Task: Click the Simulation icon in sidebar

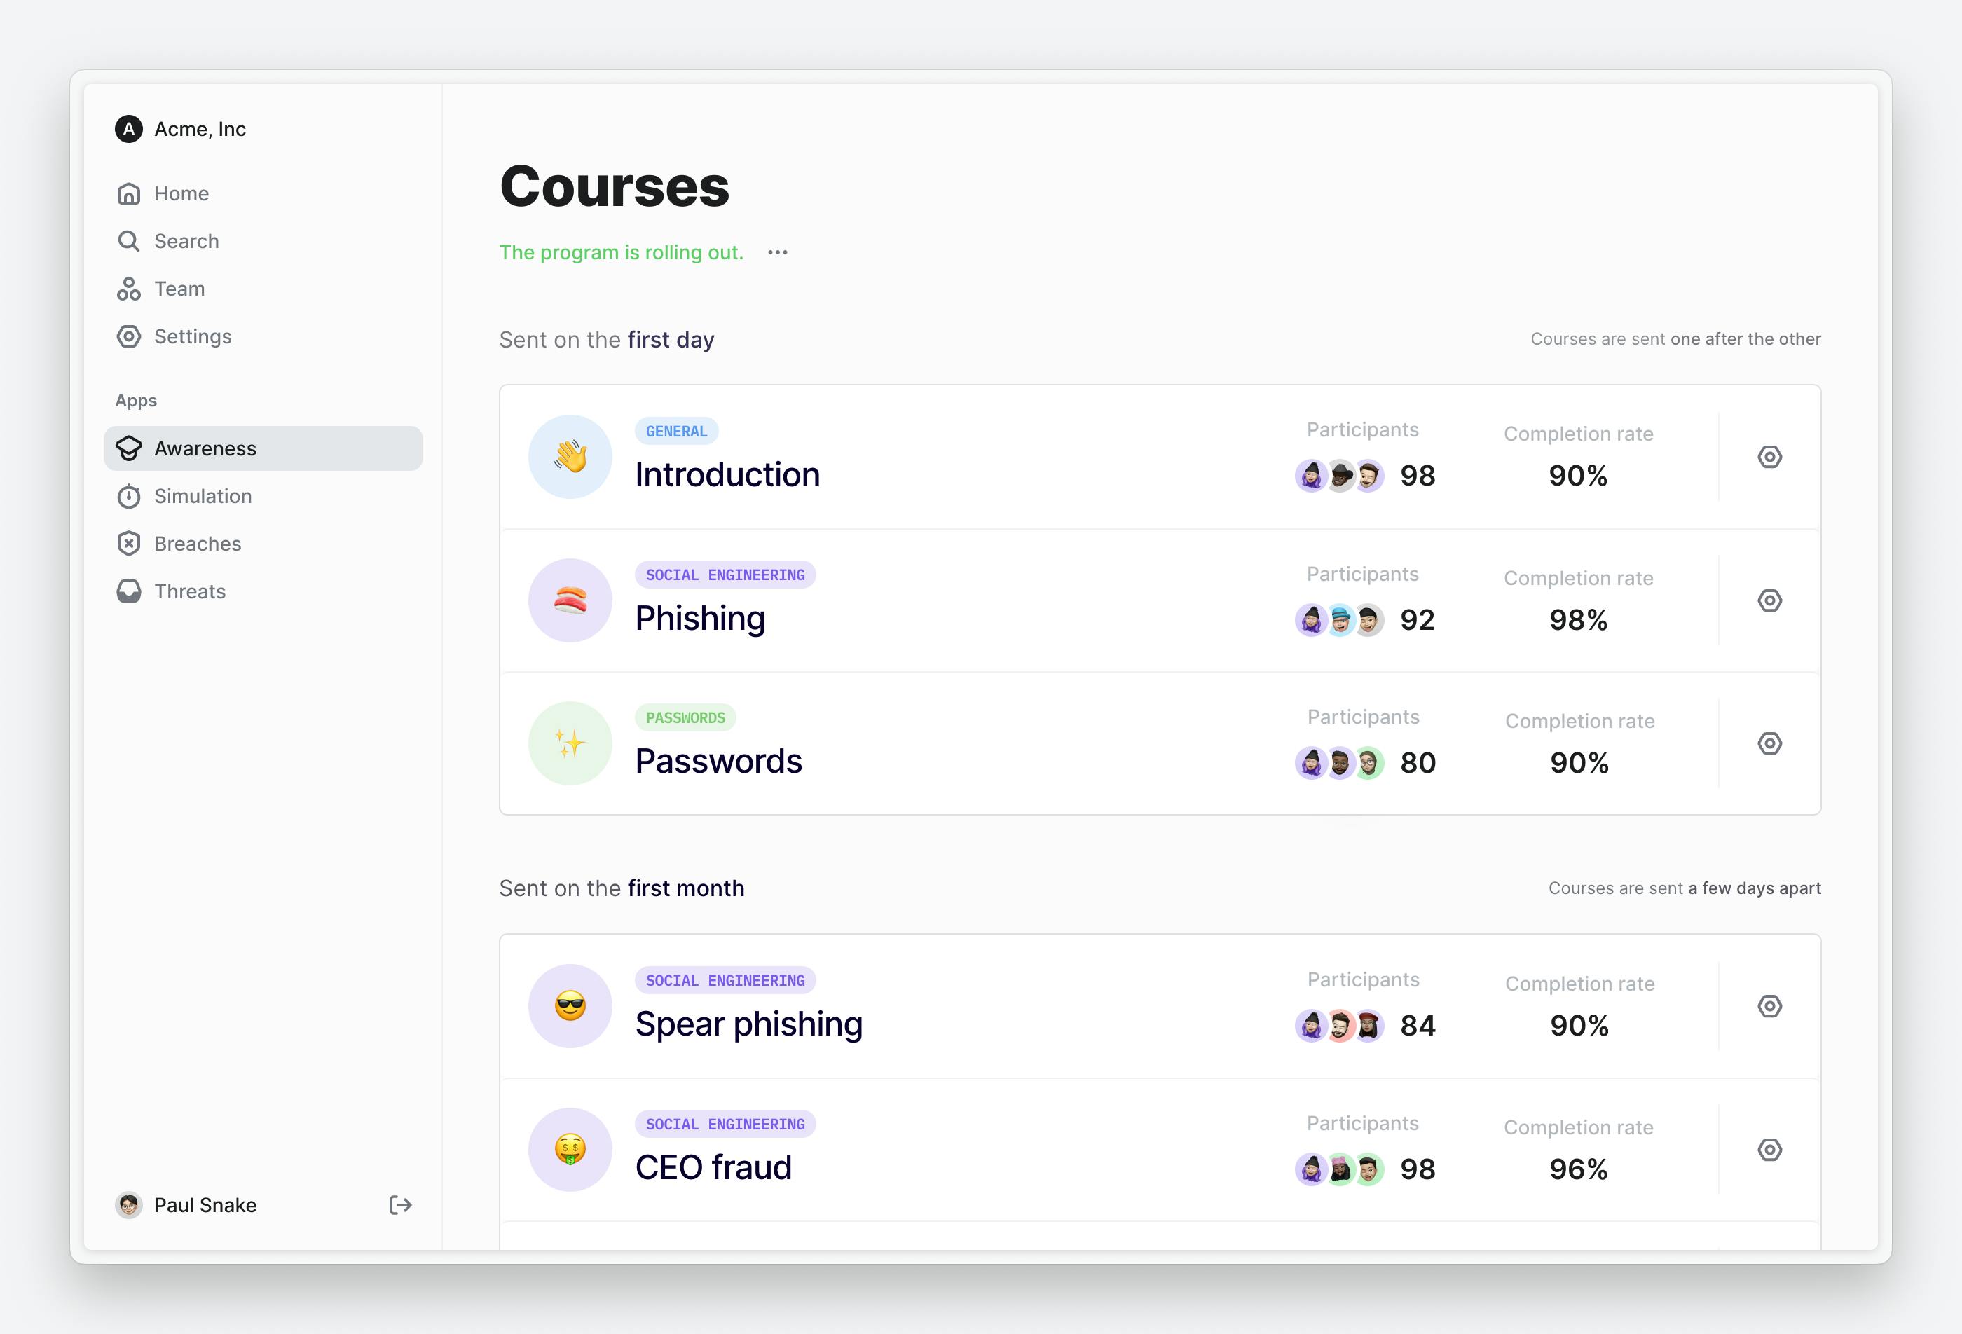Action: pyautogui.click(x=130, y=495)
